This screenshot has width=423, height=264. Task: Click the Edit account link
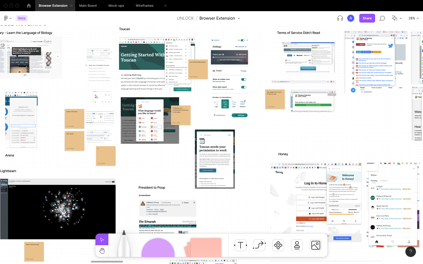point(241,47)
